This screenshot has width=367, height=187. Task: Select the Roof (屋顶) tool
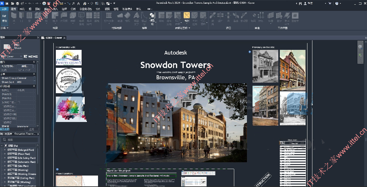pyautogui.click(x=55, y=18)
